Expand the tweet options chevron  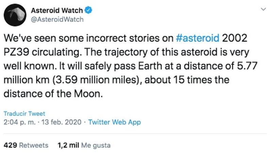pos(263,9)
